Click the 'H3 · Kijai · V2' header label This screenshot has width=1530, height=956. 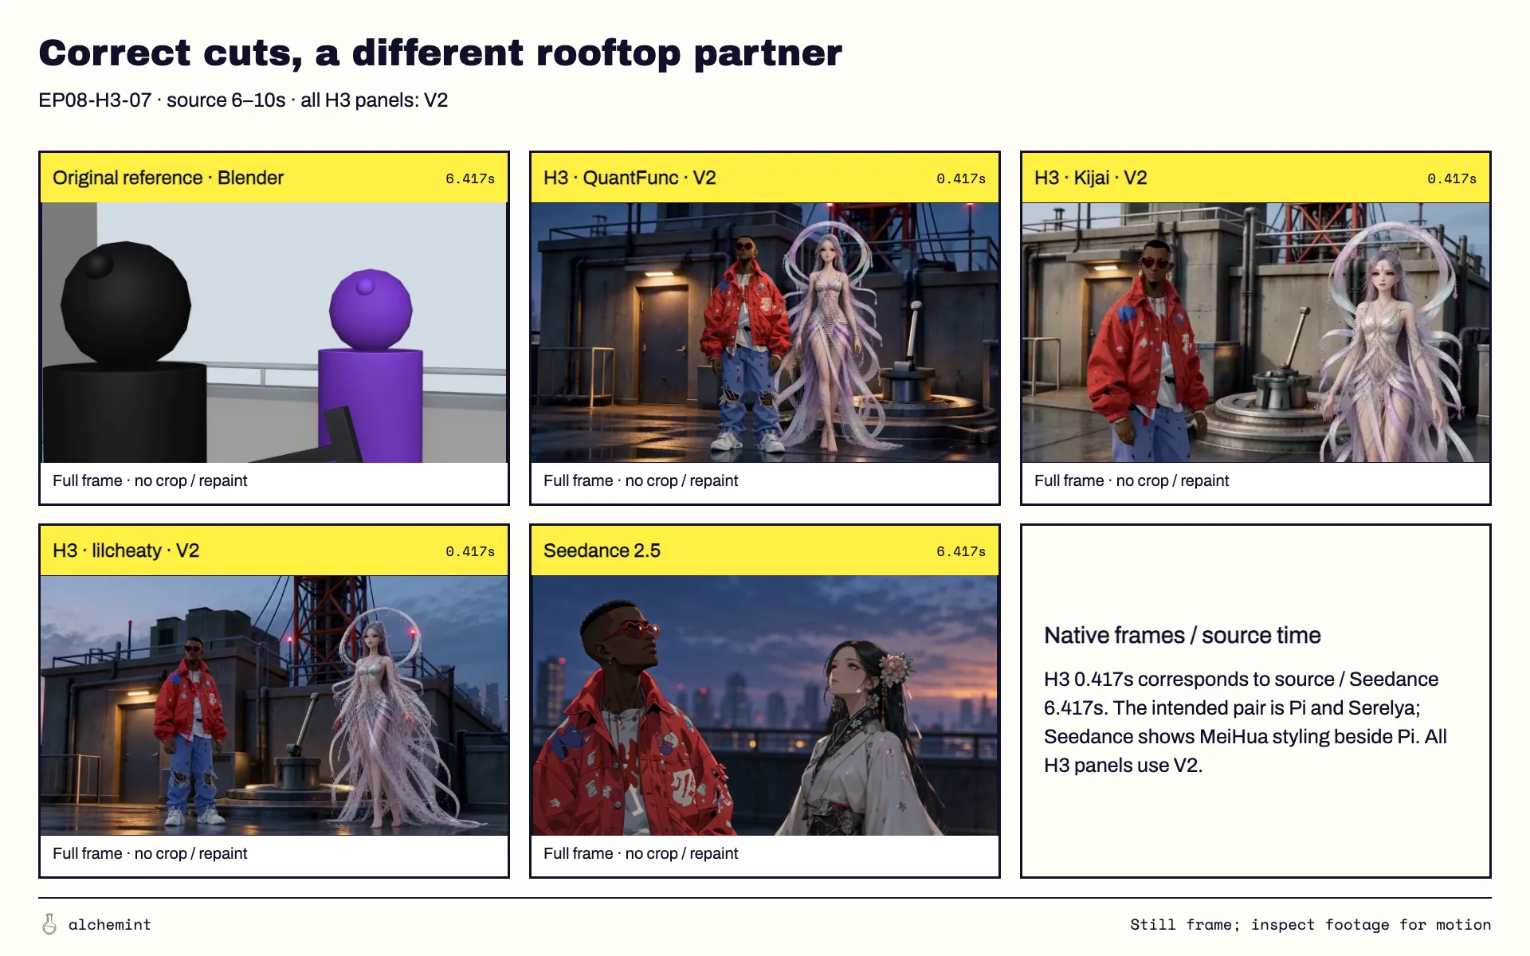[1090, 178]
